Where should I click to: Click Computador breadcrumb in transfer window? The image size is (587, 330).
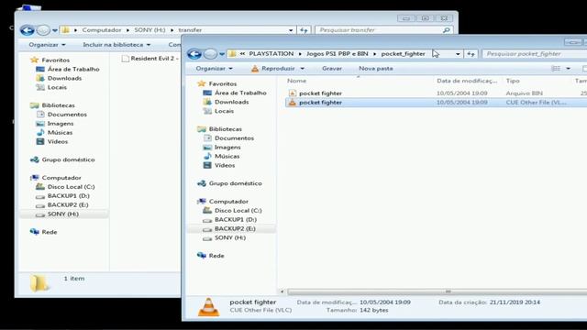102,30
